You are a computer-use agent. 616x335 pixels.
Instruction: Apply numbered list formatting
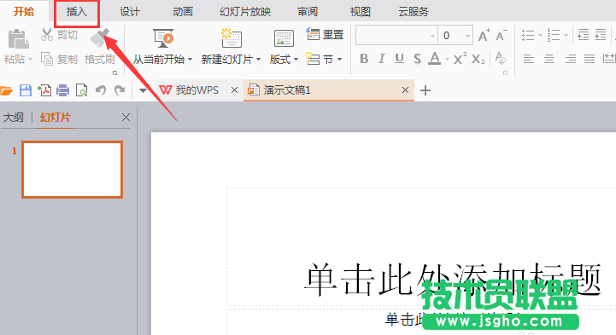(x=554, y=35)
